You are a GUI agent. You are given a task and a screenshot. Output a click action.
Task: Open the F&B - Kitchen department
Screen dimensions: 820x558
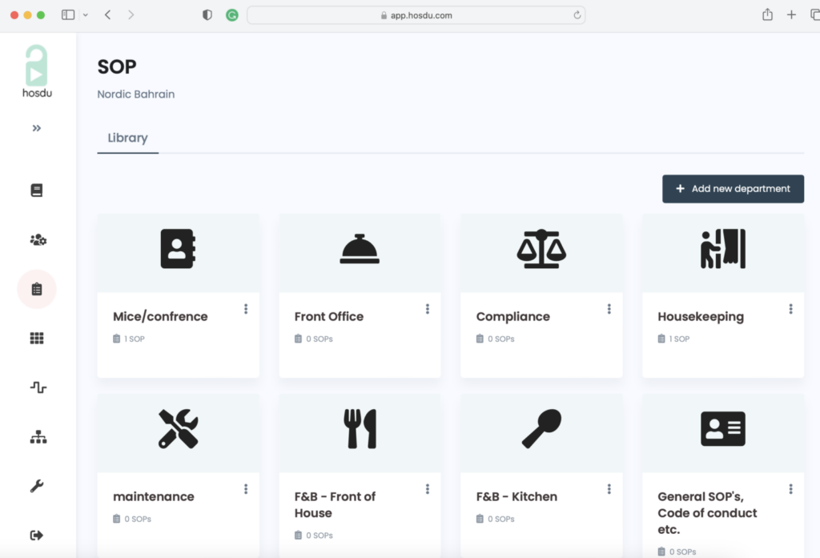tap(517, 496)
